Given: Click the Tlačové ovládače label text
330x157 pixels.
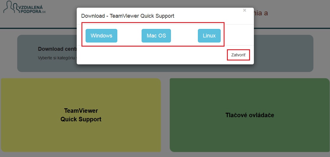Looking at the screenshot, I should 249,115.
